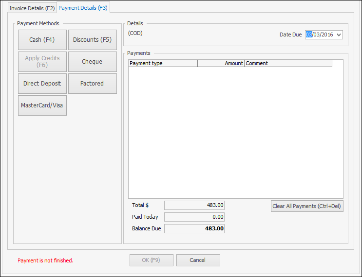Select Cheque payment method
Viewport: 362px width, 277px height.
pos(93,62)
